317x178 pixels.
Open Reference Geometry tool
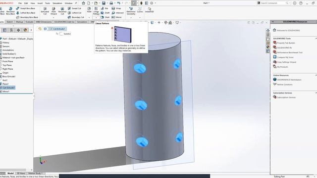[x=131, y=11]
